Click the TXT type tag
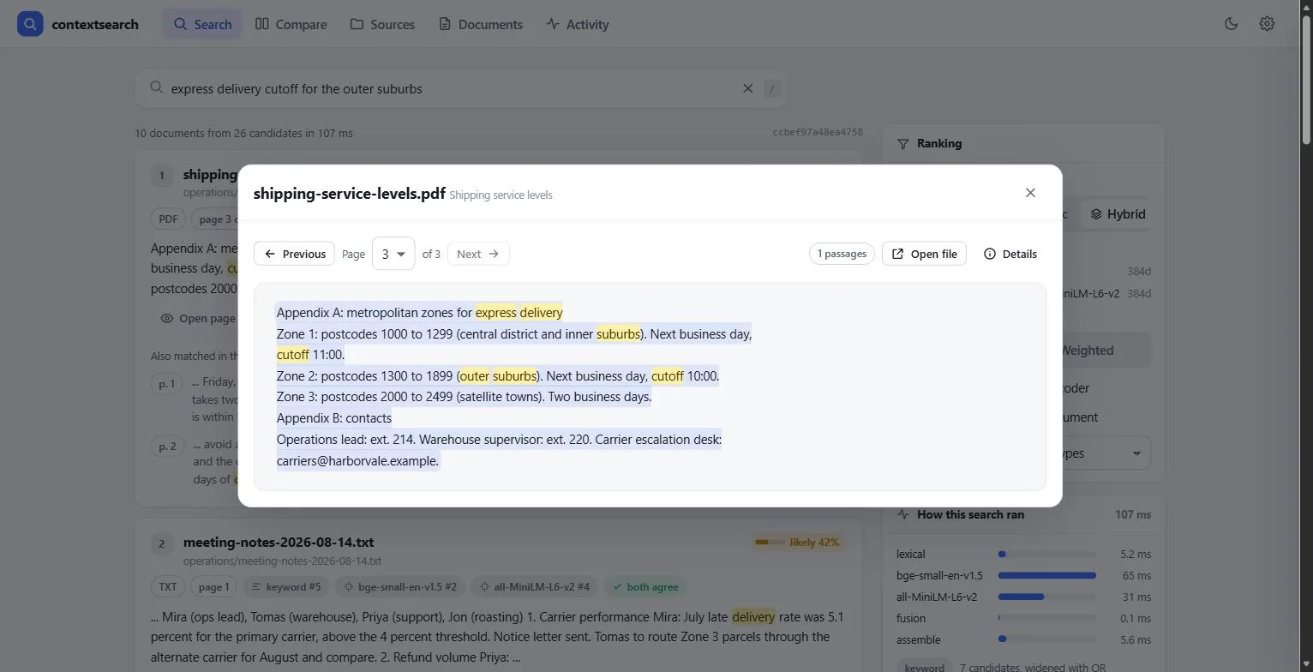Image resolution: width=1313 pixels, height=672 pixels. pos(168,587)
